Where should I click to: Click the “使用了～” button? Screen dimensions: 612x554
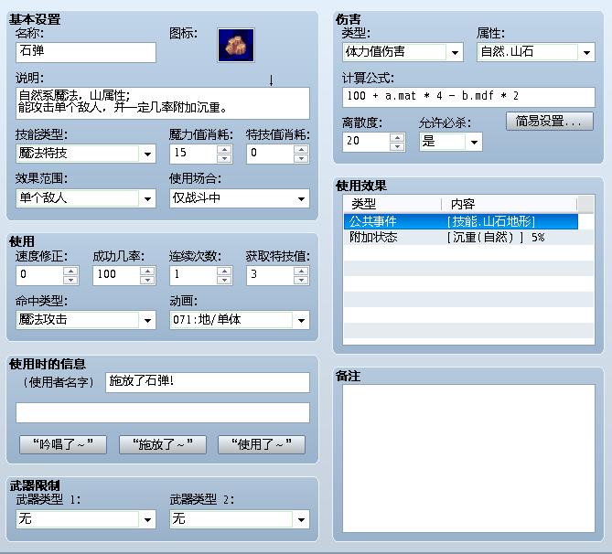tap(262, 444)
